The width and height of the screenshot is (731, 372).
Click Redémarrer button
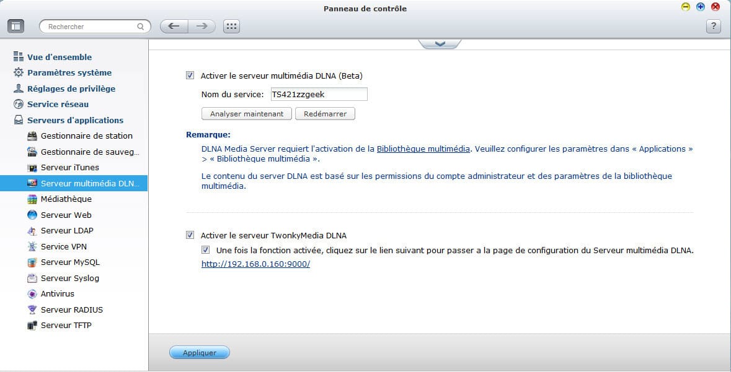coord(325,114)
